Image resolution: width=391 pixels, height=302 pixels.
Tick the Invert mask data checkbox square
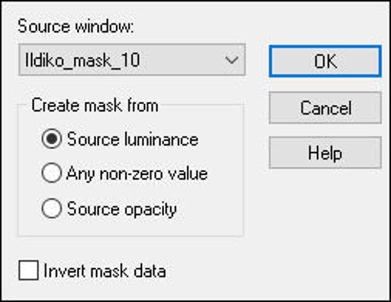(x=28, y=271)
